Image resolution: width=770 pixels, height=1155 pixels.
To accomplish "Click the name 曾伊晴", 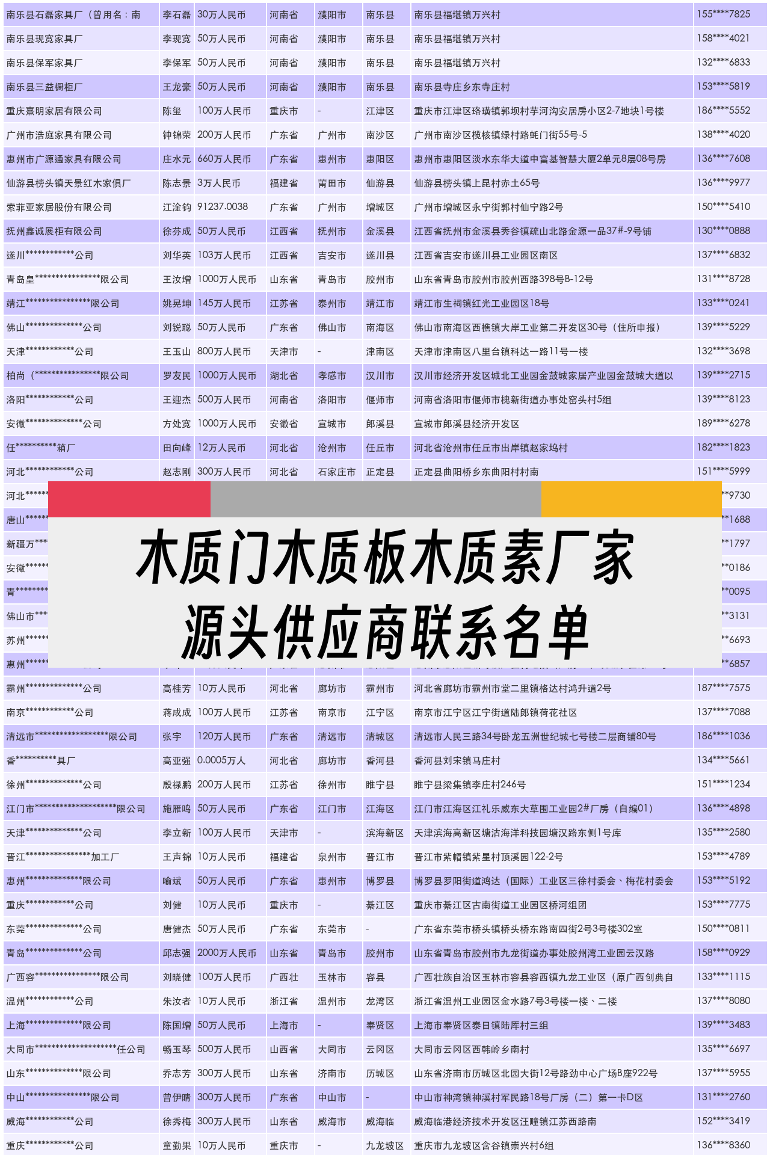I will [x=176, y=1097].
